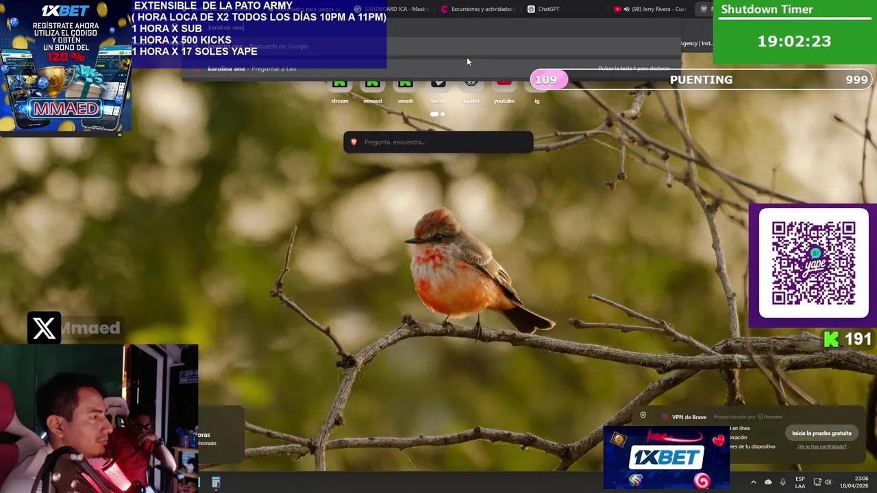
Task: Click the Leo icon in the search box
Action: pos(354,142)
